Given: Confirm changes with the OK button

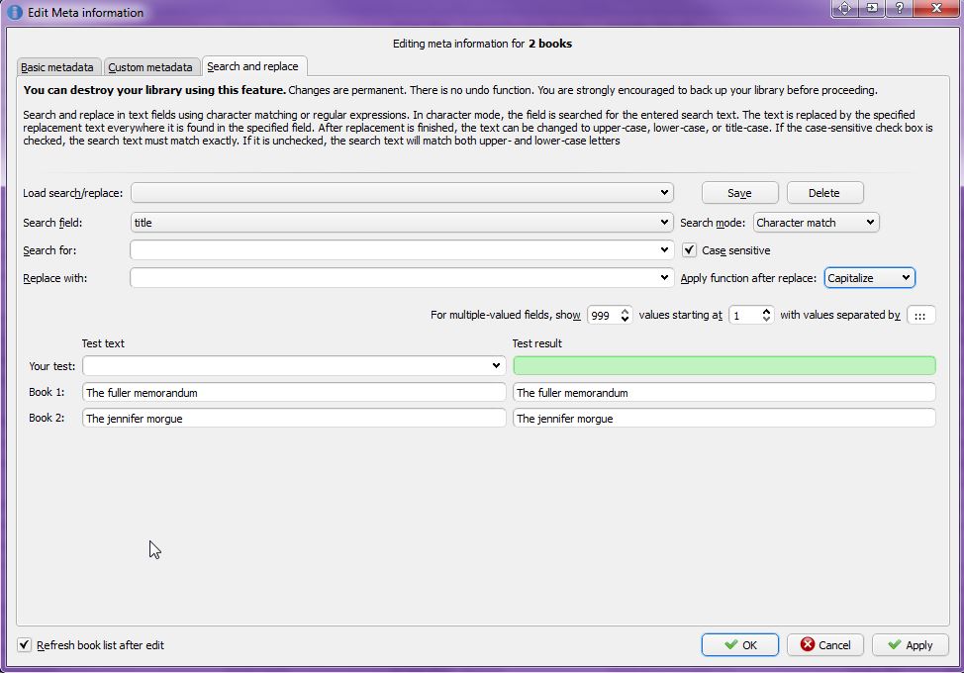Looking at the screenshot, I should (739, 644).
